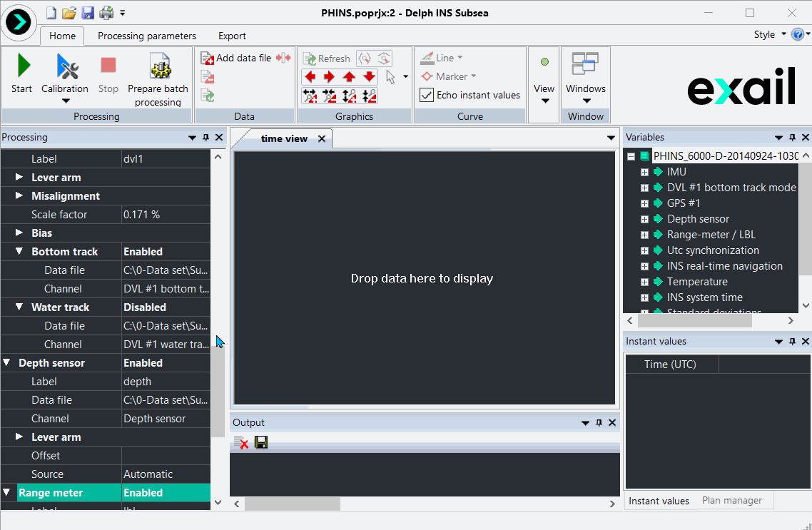Clear the Output panel with red X icon

pos(241,443)
